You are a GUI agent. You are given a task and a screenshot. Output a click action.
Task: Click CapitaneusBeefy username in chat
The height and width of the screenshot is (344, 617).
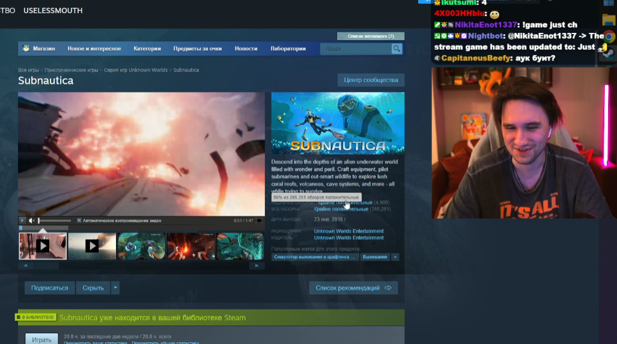(475, 58)
